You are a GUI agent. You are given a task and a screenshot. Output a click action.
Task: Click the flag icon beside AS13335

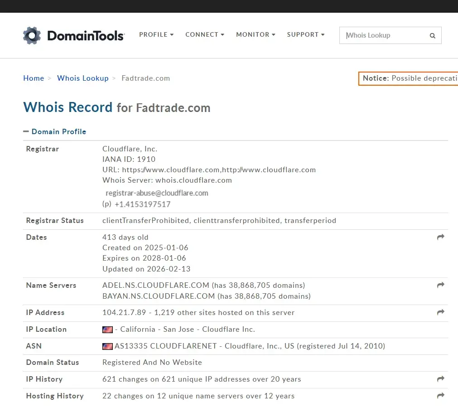click(107, 346)
